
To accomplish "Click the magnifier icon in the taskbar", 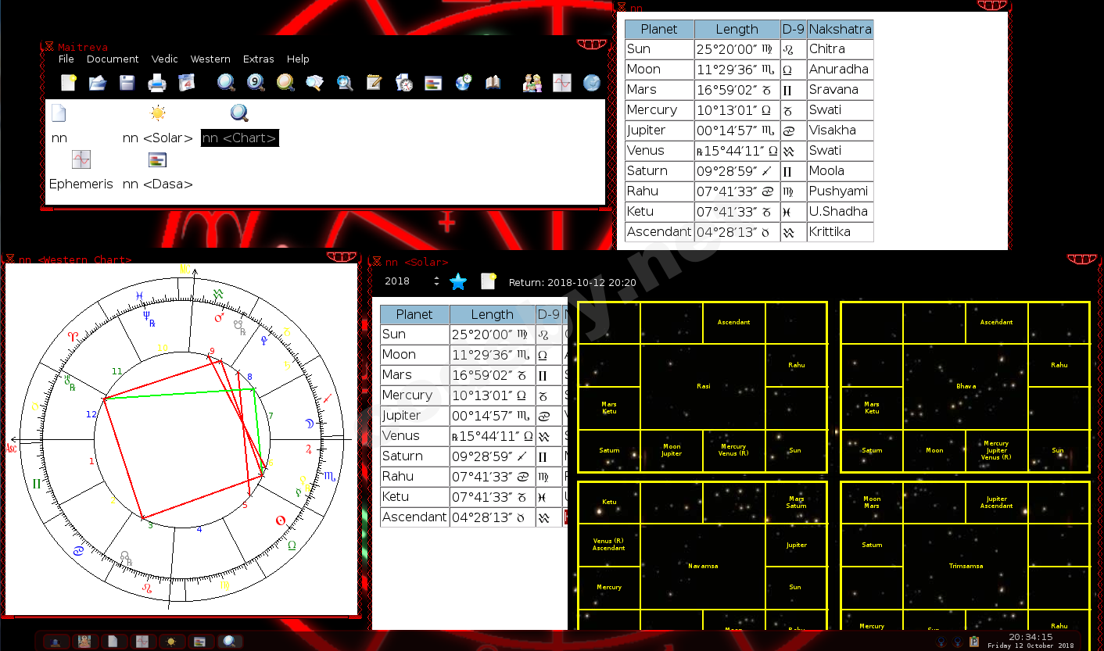I will (x=230, y=642).
